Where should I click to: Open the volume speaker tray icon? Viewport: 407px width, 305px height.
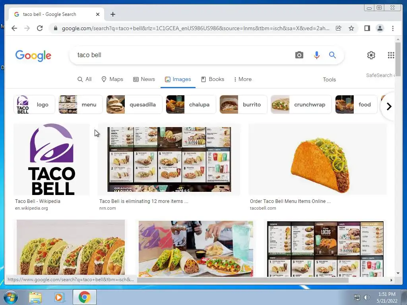pyautogui.click(x=366, y=297)
